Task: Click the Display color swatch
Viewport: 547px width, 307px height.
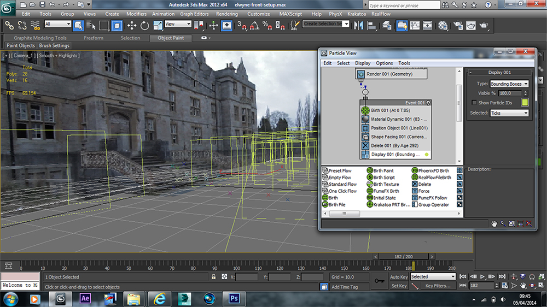Action: pos(525,103)
